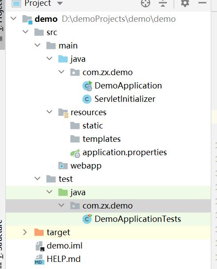Collapse the test folder chevron
Screen dimensions: 217x269
click(37, 178)
